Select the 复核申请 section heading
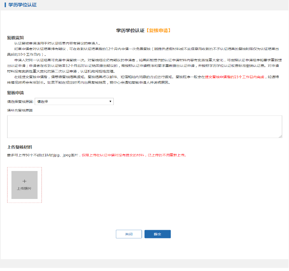 [x=15, y=93]
